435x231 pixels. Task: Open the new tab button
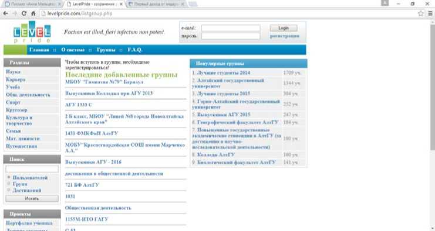(193, 4)
